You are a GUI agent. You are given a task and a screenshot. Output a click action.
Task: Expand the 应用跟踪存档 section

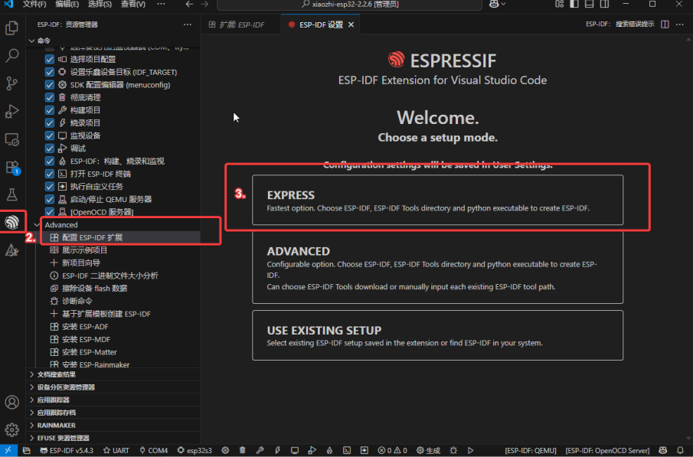click(113, 413)
